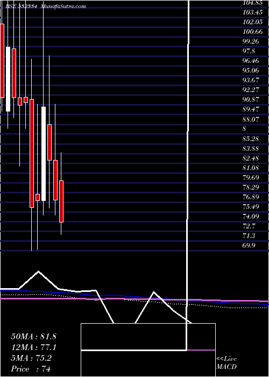Screen dimensions: 269x377
Task: Click the 72.7 axis label
Action: coord(249,226)
